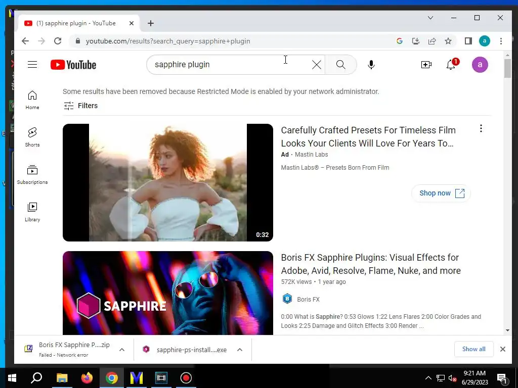This screenshot has width=518, height=388.
Task: Open the tab search dropdown chevron
Action: coord(430,18)
